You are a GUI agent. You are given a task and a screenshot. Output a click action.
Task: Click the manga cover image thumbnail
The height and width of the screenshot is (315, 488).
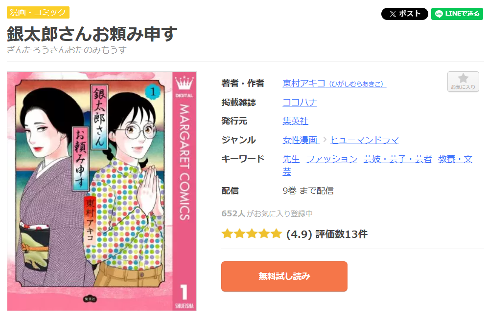[x=102, y=191]
